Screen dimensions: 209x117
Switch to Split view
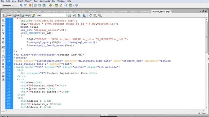17,16
